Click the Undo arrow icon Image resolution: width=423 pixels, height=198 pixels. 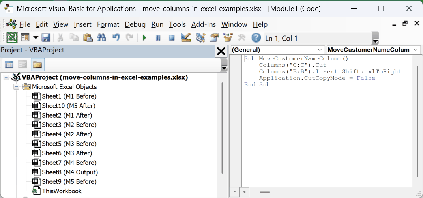point(116,37)
